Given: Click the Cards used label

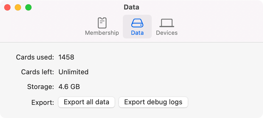Looking at the screenshot, I should [35, 57].
